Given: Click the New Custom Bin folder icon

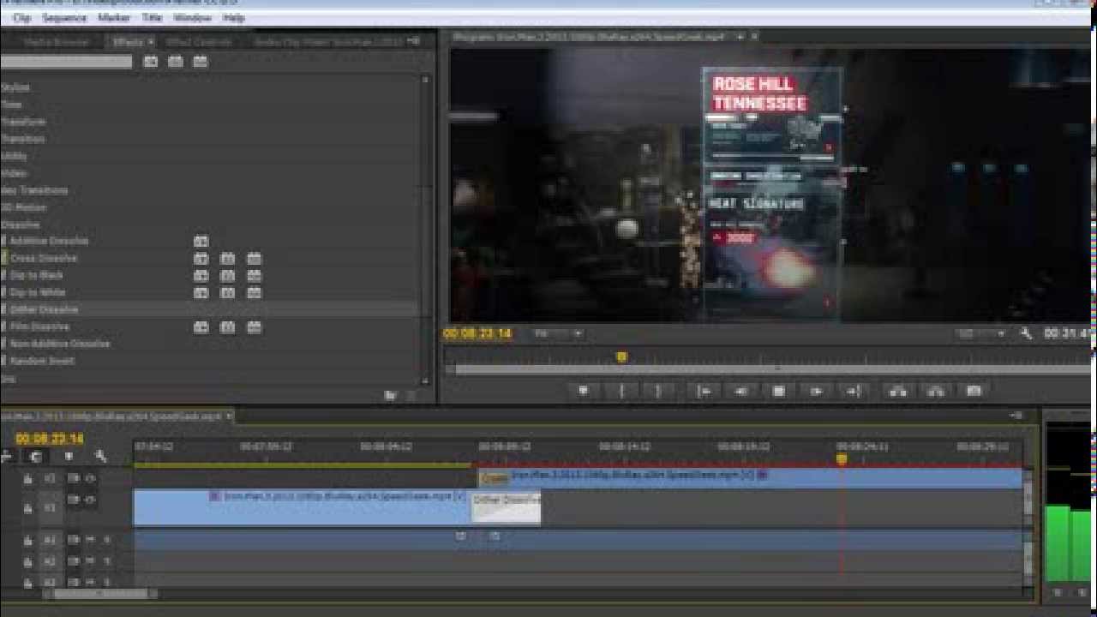Looking at the screenshot, I should (391, 395).
